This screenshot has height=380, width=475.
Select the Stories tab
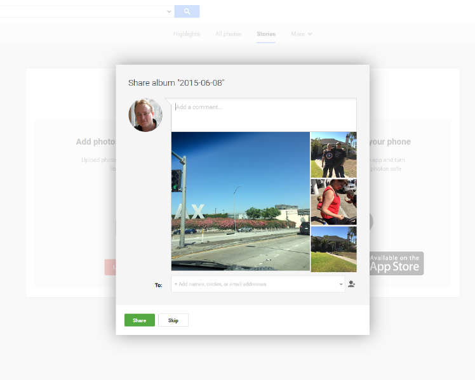(x=266, y=34)
